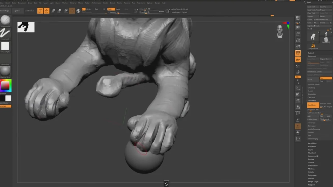333x187 pixels.
Task: Click the Load Tool button
Action: (x=313, y=7)
